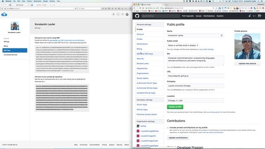Open the People menu
This screenshot has width=265, height=149.
[45, 1]
